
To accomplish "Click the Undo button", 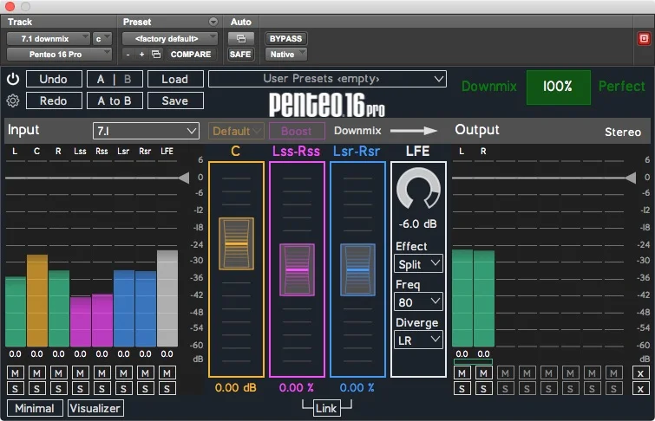I will coord(54,79).
